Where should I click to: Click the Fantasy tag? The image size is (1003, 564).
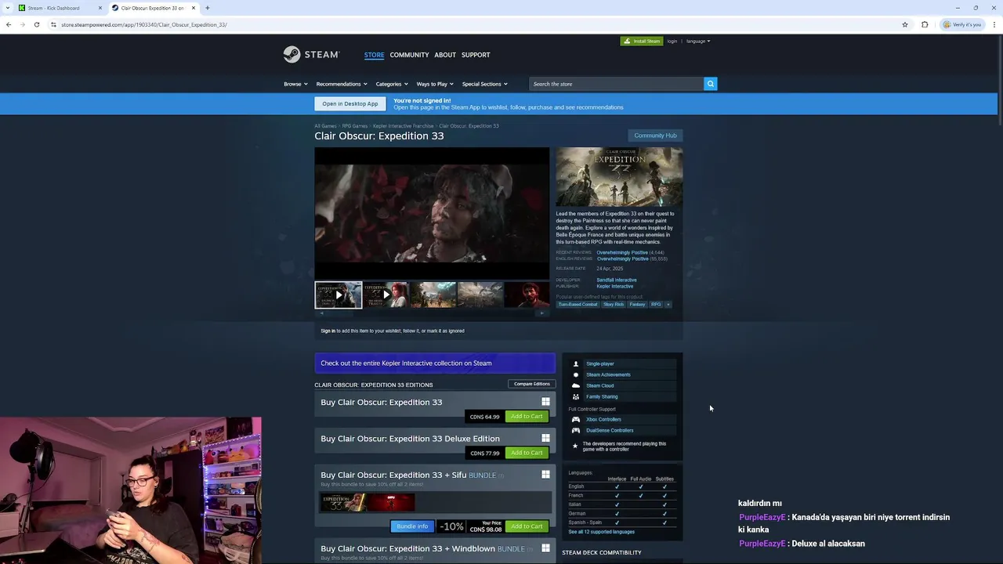pos(637,304)
